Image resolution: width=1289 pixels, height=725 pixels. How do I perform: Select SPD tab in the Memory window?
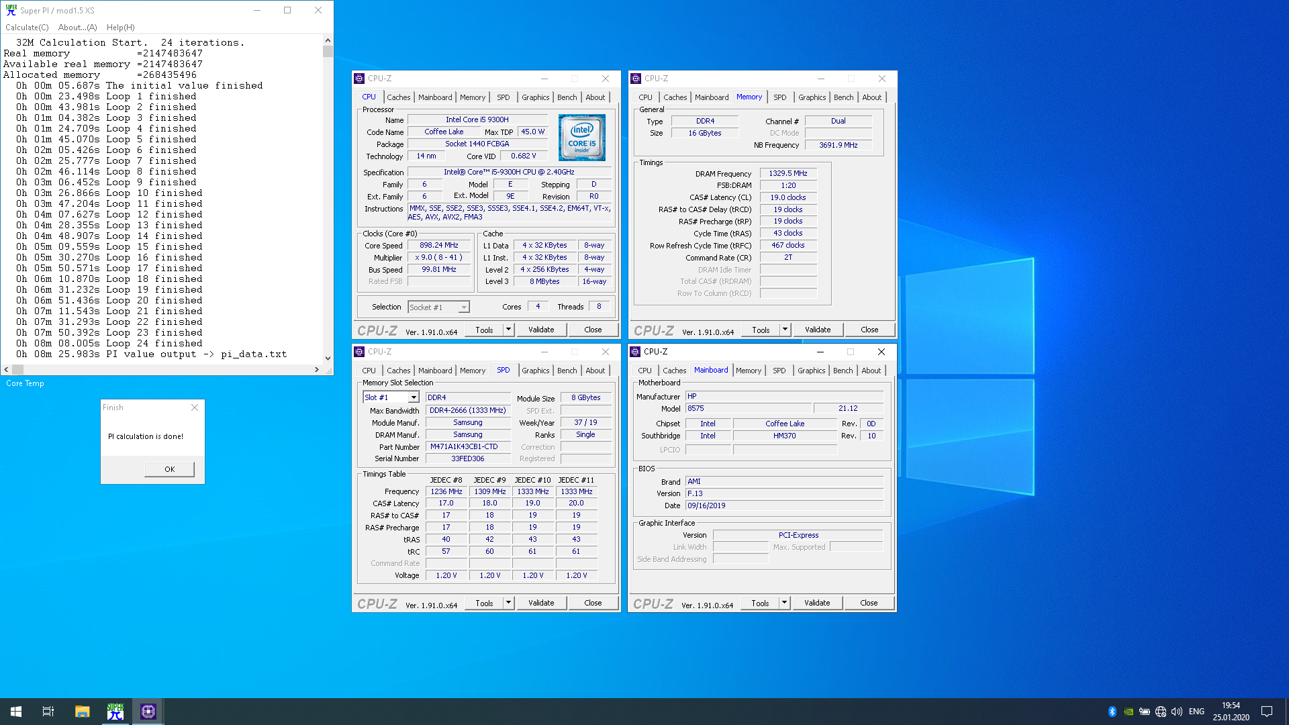click(779, 97)
